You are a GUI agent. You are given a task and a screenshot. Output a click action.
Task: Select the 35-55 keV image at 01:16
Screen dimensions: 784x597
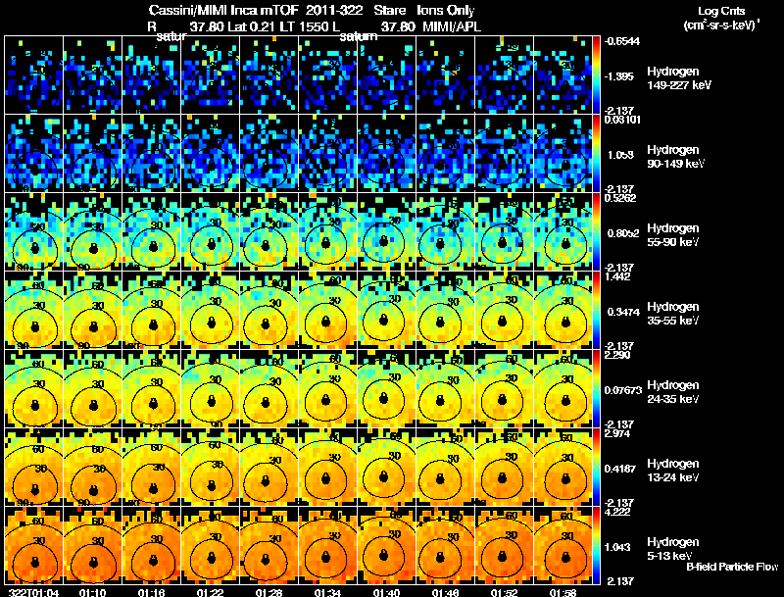pyautogui.click(x=152, y=310)
